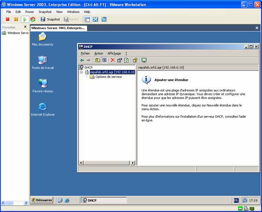Viewport: 262px width, 212px height.
Task: Take a Snapshot from the VMware toolbar
Action: point(50,19)
